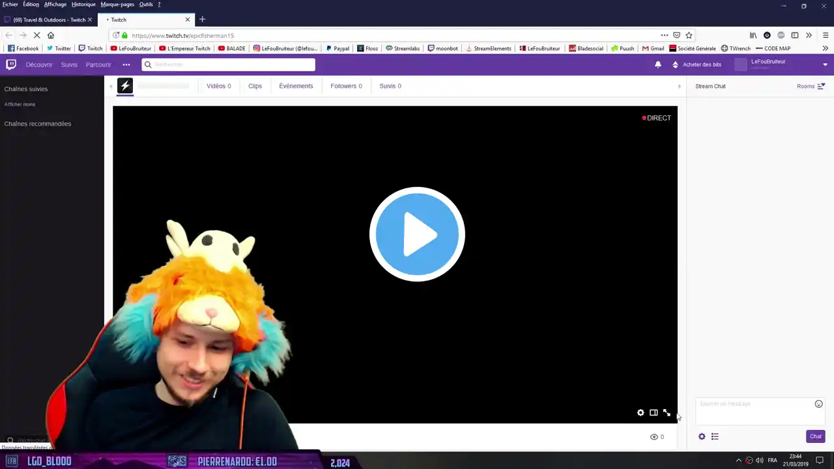Open the Fichier menu
The image size is (834, 469).
[x=10, y=5]
